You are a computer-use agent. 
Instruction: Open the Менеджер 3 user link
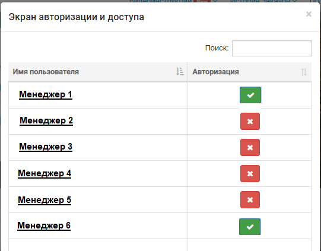(46, 147)
